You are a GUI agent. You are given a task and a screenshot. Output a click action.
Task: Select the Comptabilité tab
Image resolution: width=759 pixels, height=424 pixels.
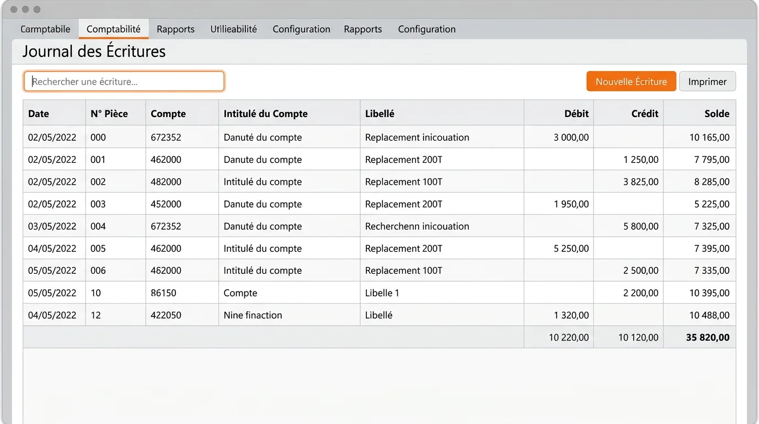pos(114,29)
